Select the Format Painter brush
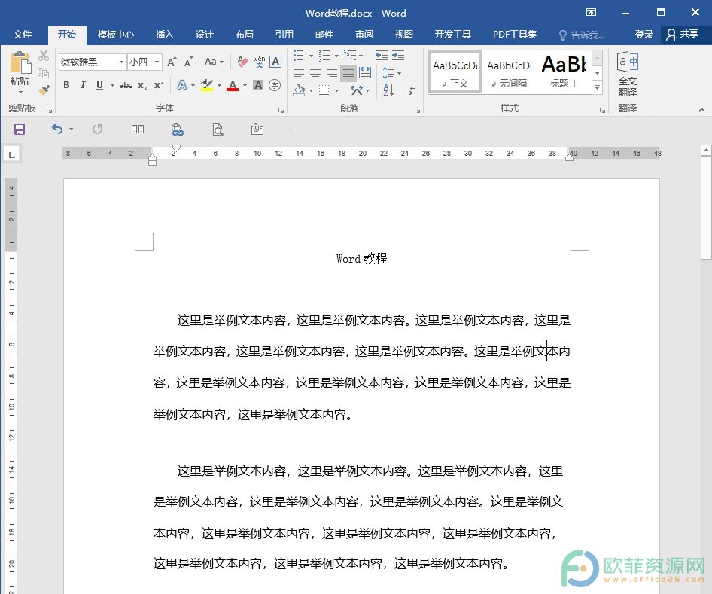The width and height of the screenshot is (712, 594). click(x=44, y=90)
